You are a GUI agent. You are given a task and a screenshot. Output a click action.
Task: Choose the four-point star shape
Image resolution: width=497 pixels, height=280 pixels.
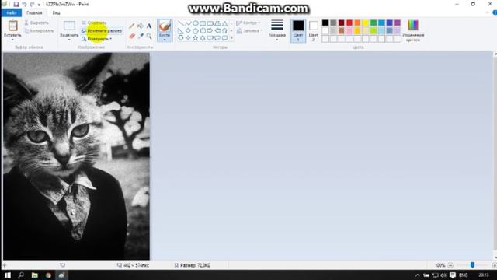click(x=188, y=38)
